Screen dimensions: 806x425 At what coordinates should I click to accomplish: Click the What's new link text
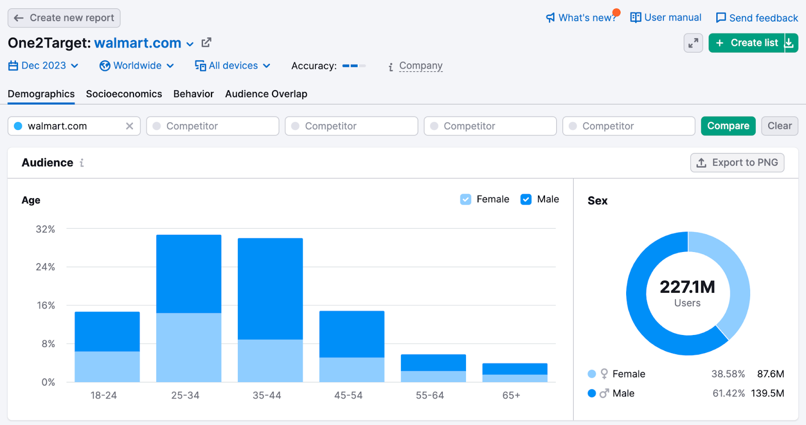point(587,18)
